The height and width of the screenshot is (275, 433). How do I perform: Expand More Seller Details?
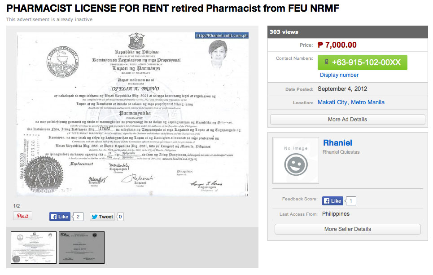[347, 229]
